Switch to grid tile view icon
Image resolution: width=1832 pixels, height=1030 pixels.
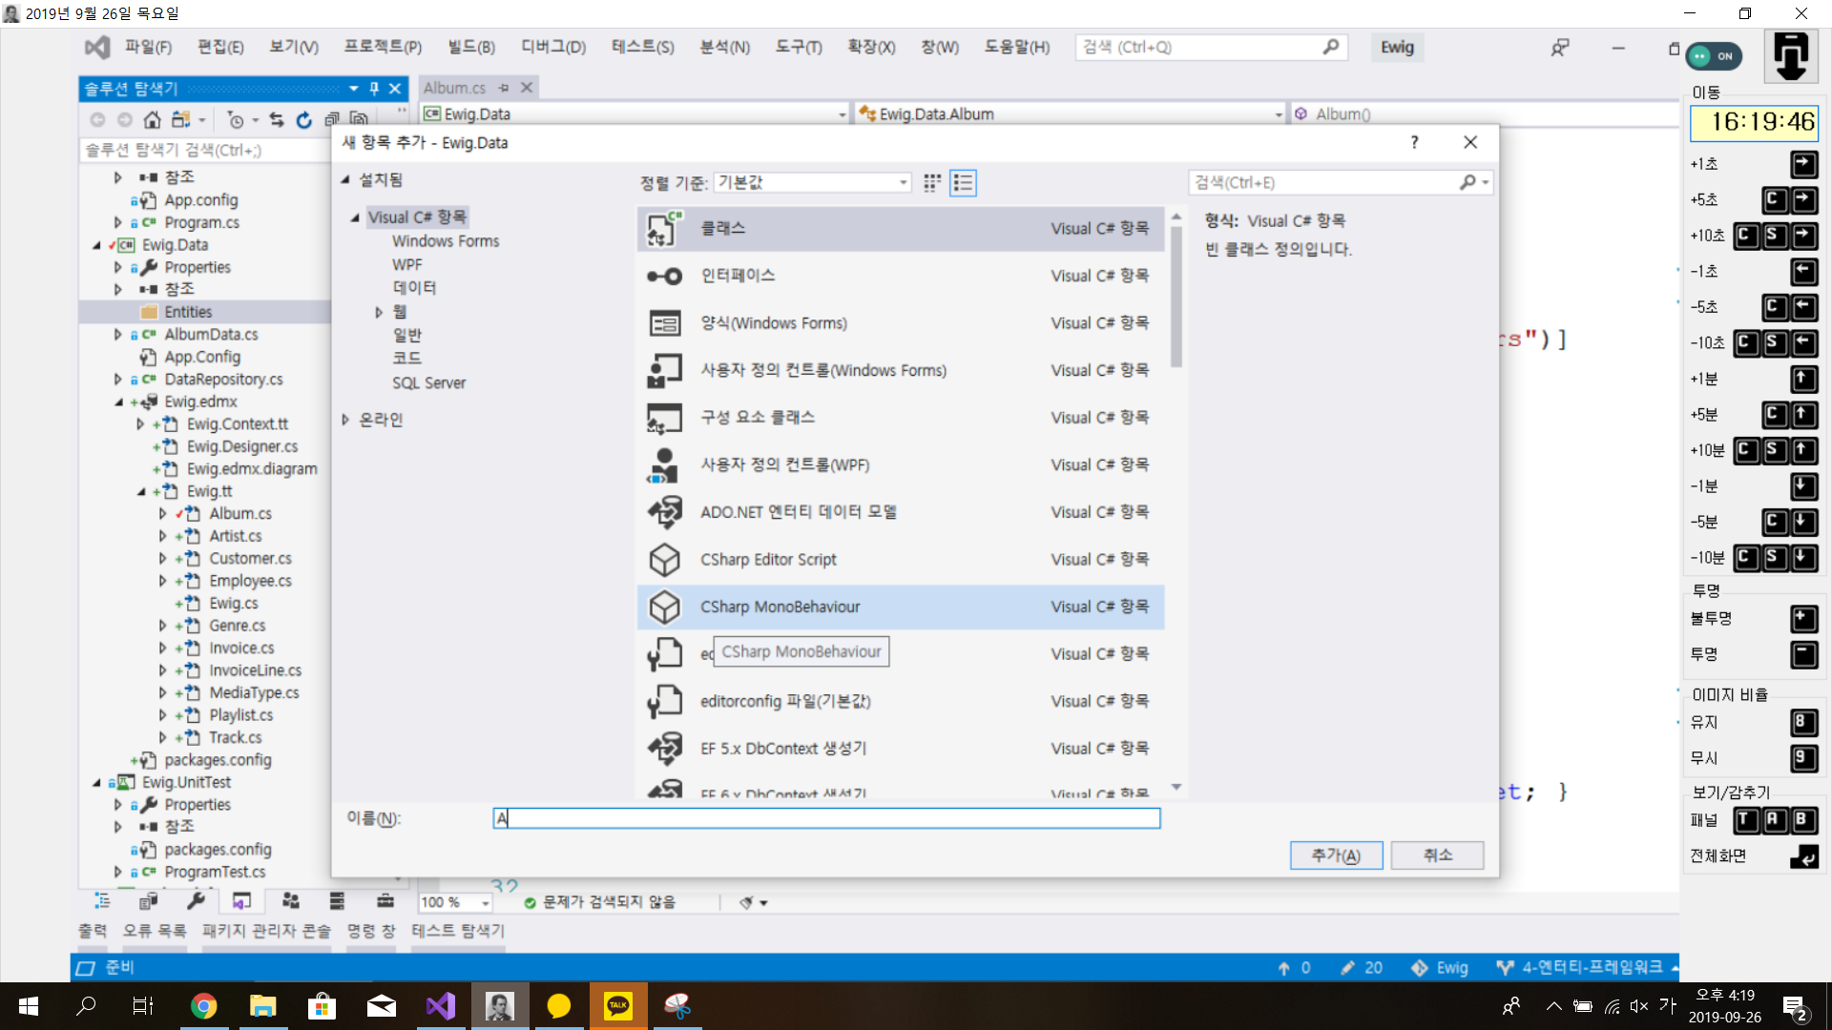click(932, 183)
